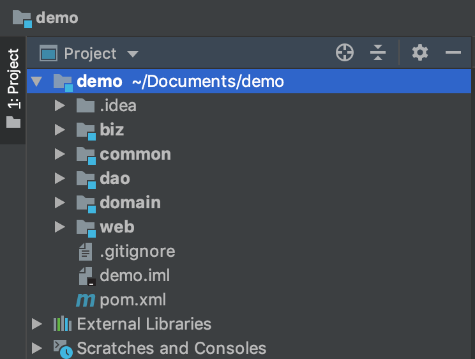The width and height of the screenshot is (475, 359).
Task: Open the Project view dropdown arrow
Action: click(133, 54)
